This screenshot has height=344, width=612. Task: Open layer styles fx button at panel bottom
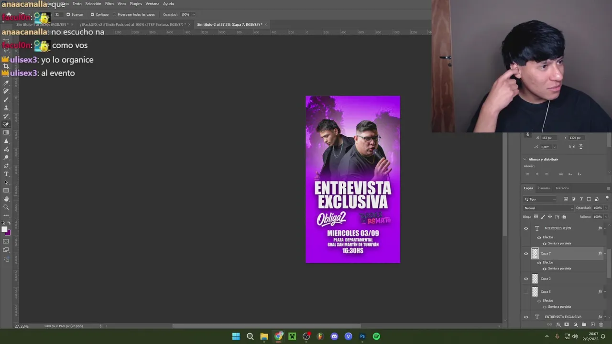point(558,324)
